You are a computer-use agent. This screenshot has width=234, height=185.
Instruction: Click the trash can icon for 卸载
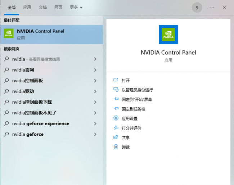(x=116, y=146)
